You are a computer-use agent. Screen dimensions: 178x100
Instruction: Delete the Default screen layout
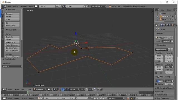(x=60, y=6)
